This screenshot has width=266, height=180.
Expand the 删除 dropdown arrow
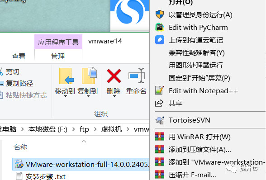114,96
